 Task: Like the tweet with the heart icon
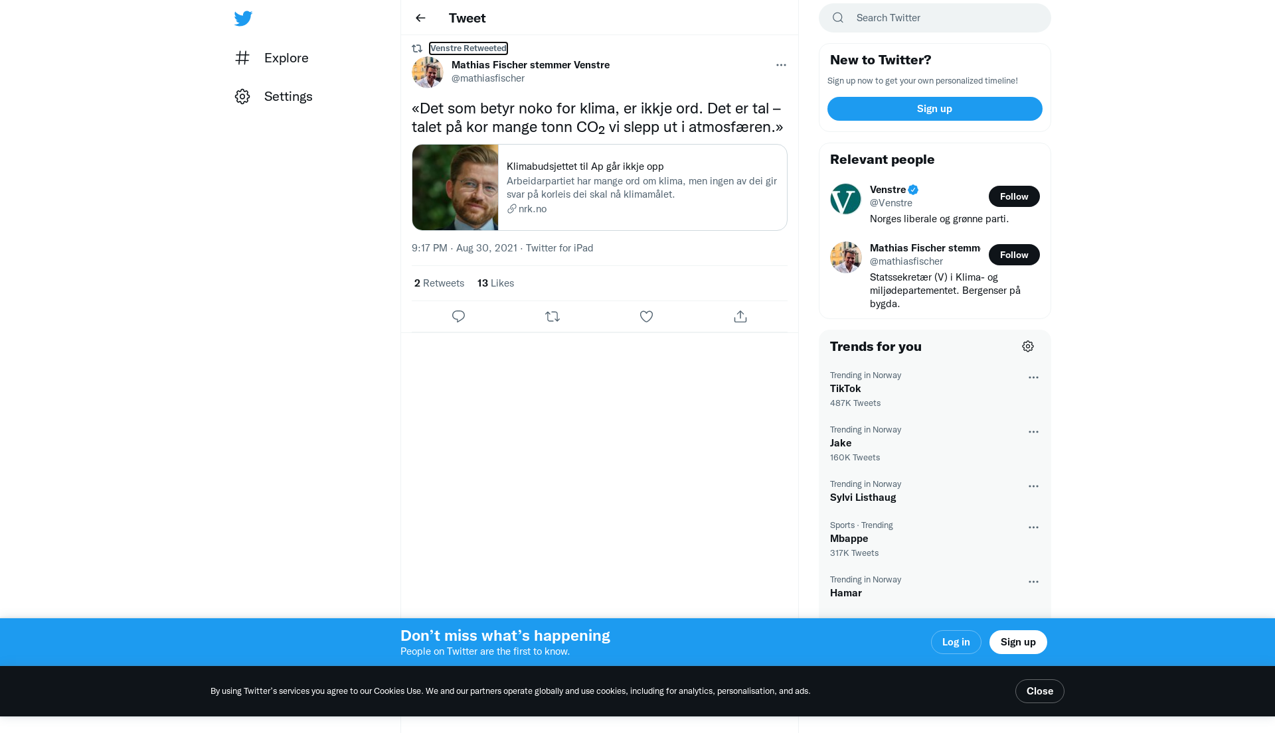click(646, 316)
